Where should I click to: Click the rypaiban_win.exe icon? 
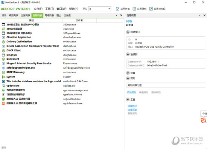(x=3, y=95)
